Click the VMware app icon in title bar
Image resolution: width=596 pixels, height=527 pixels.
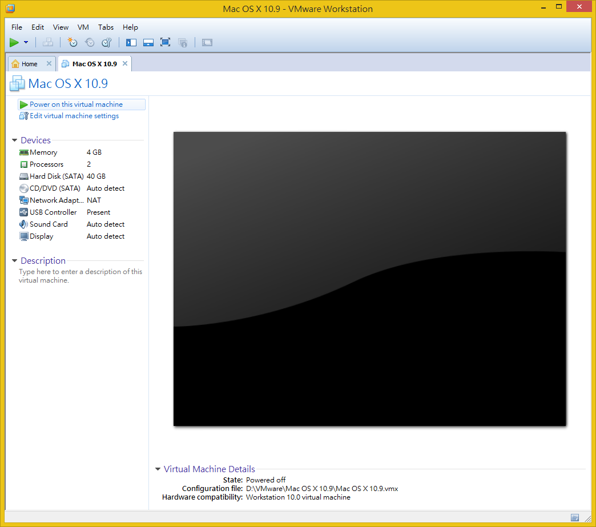[10, 9]
